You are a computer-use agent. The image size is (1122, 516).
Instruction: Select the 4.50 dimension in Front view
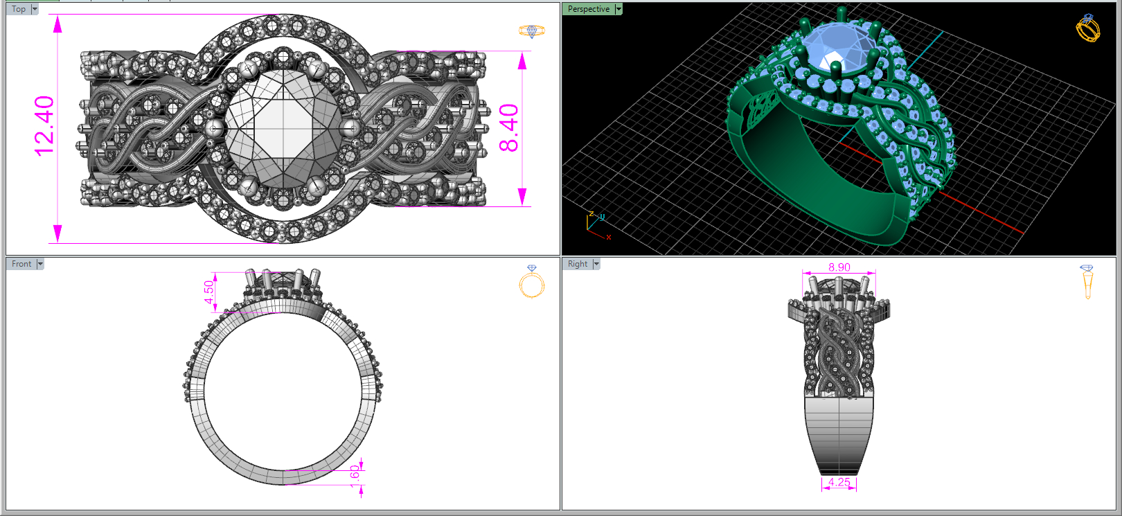tap(208, 292)
